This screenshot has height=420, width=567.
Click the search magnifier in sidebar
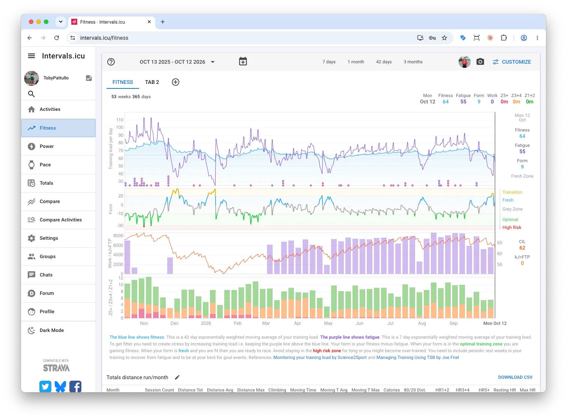31,94
